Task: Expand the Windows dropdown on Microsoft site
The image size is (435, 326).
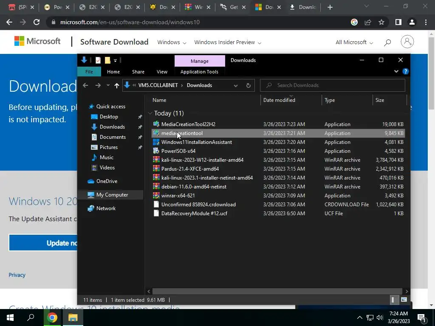Action: pyautogui.click(x=172, y=42)
